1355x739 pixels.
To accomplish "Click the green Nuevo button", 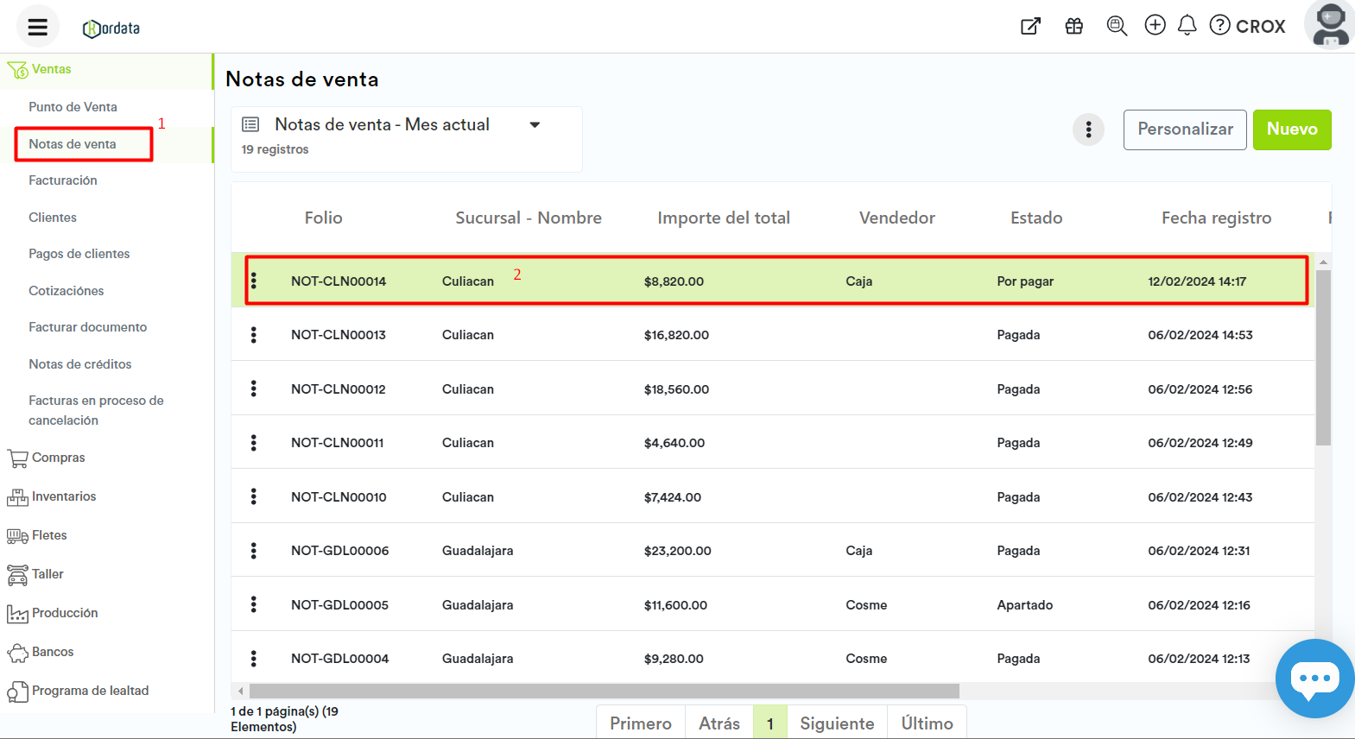I will coord(1291,129).
